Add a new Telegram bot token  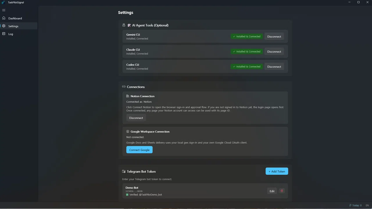pyautogui.click(x=277, y=171)
